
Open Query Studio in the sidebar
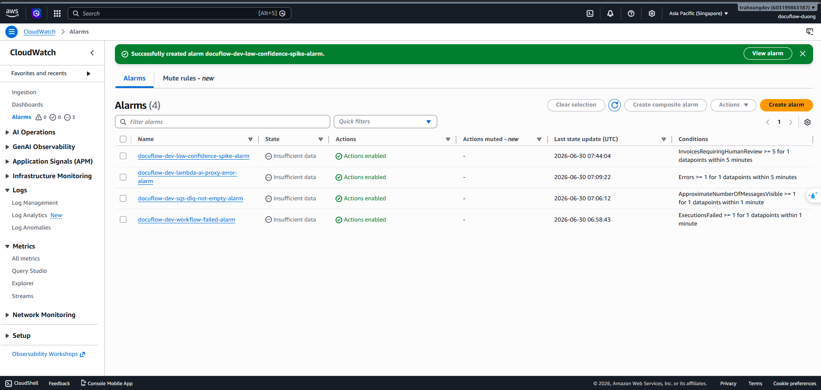pos(29,271)
